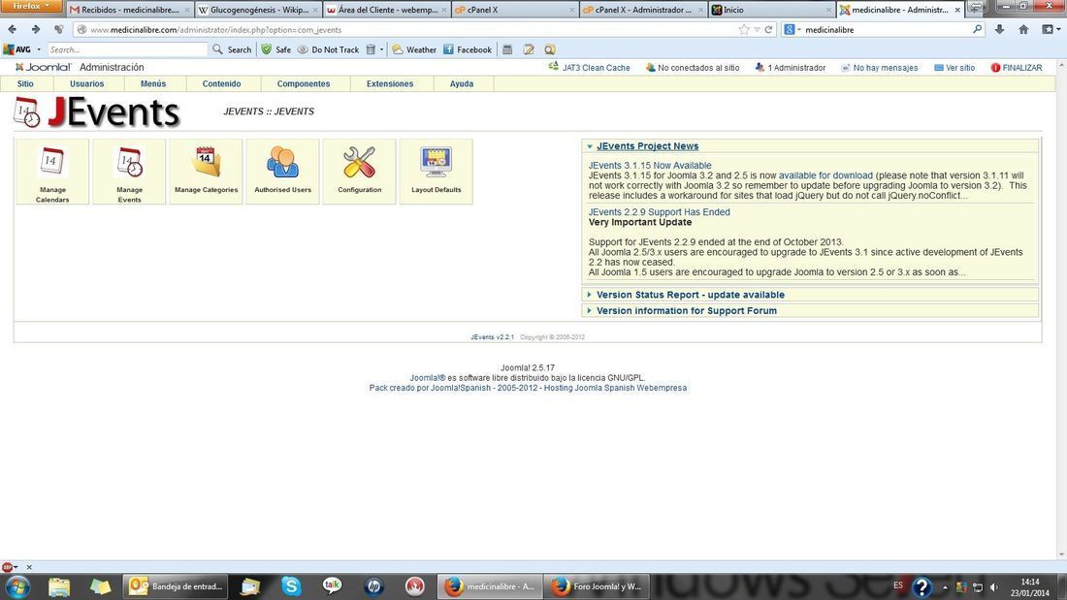Click Do Not Track button

[328, 49]
